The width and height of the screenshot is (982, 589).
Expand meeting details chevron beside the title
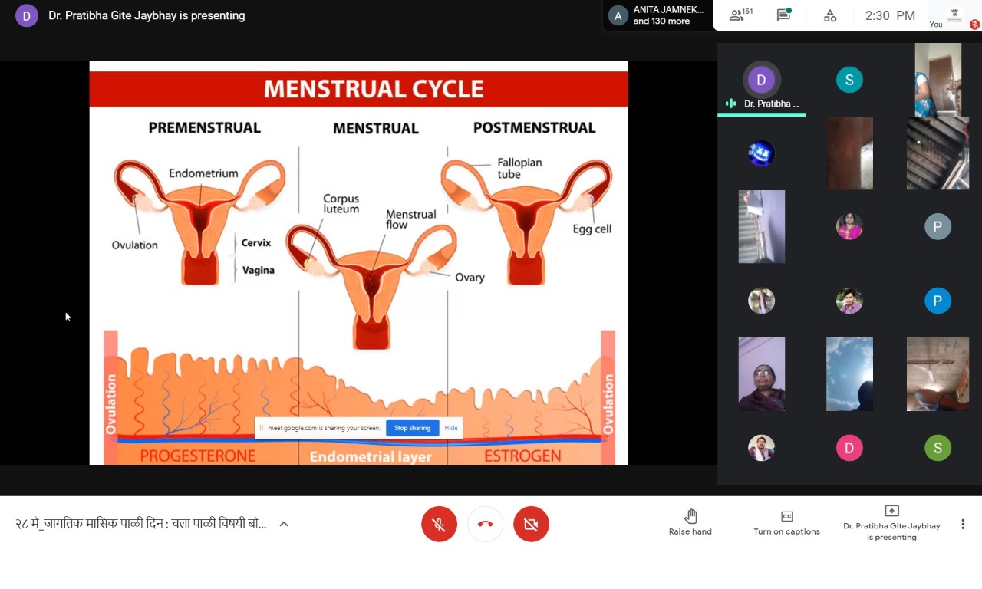click(284, 525)
